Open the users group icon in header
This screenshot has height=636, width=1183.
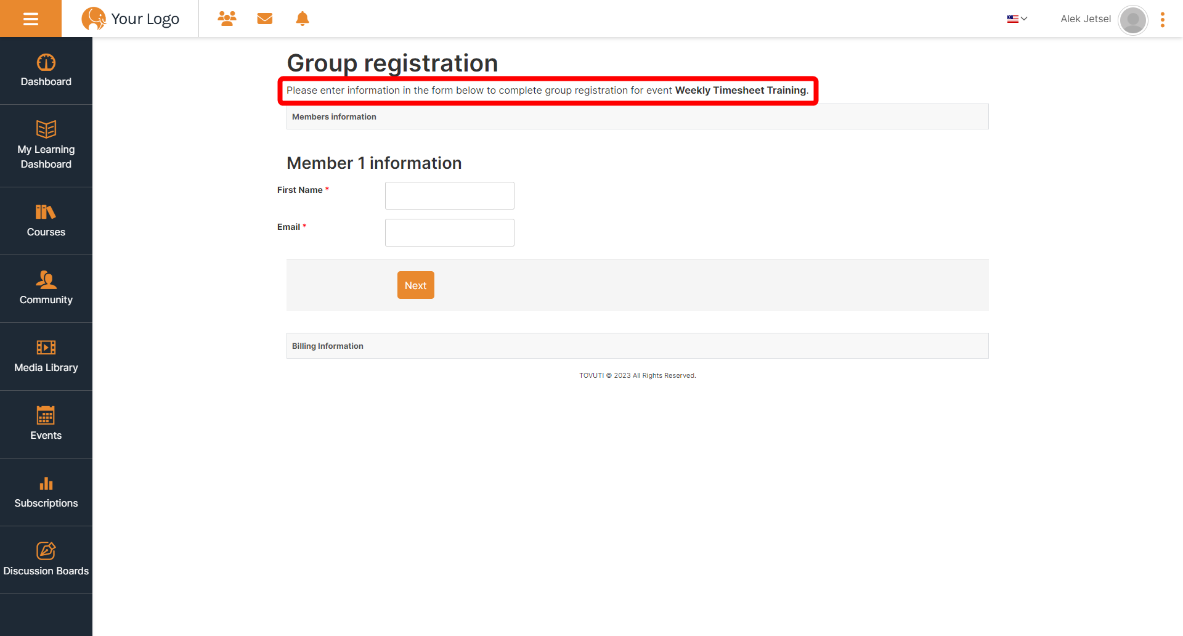[227, 18]
